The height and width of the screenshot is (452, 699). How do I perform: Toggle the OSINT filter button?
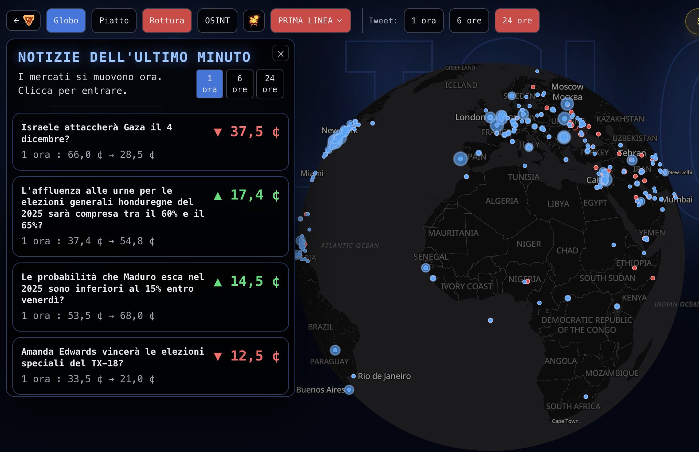pos(217,21)
